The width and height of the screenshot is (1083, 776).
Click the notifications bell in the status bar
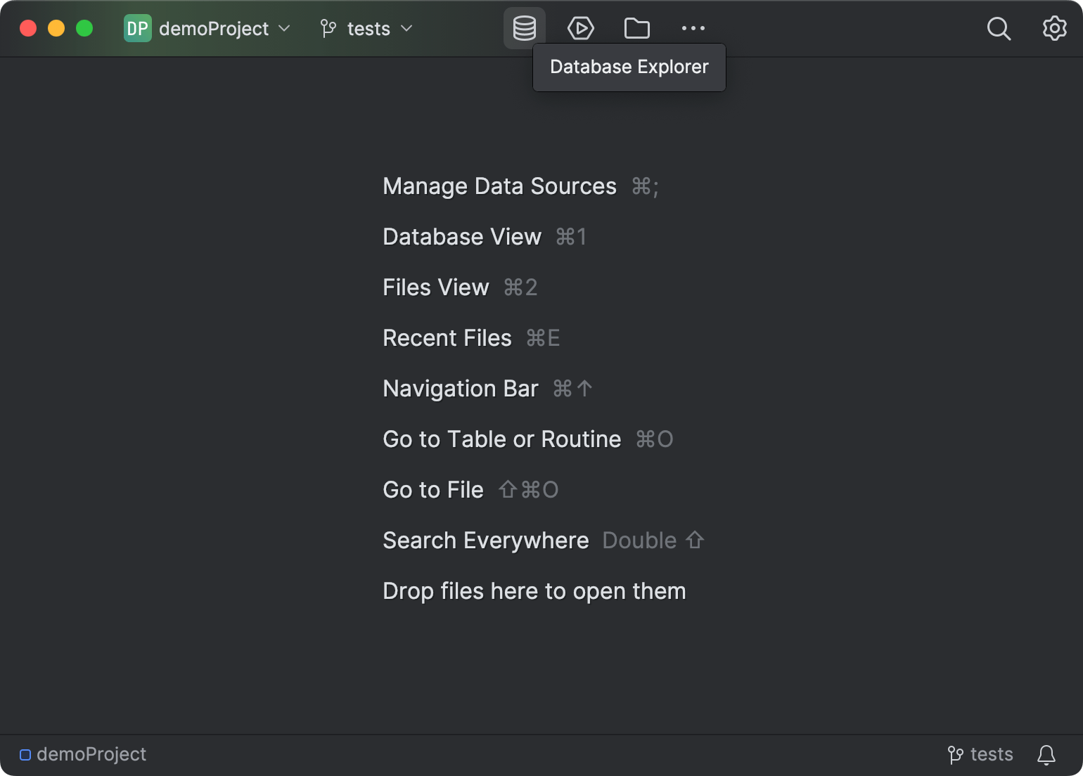pyautogui.click(x=1046, y=754)
